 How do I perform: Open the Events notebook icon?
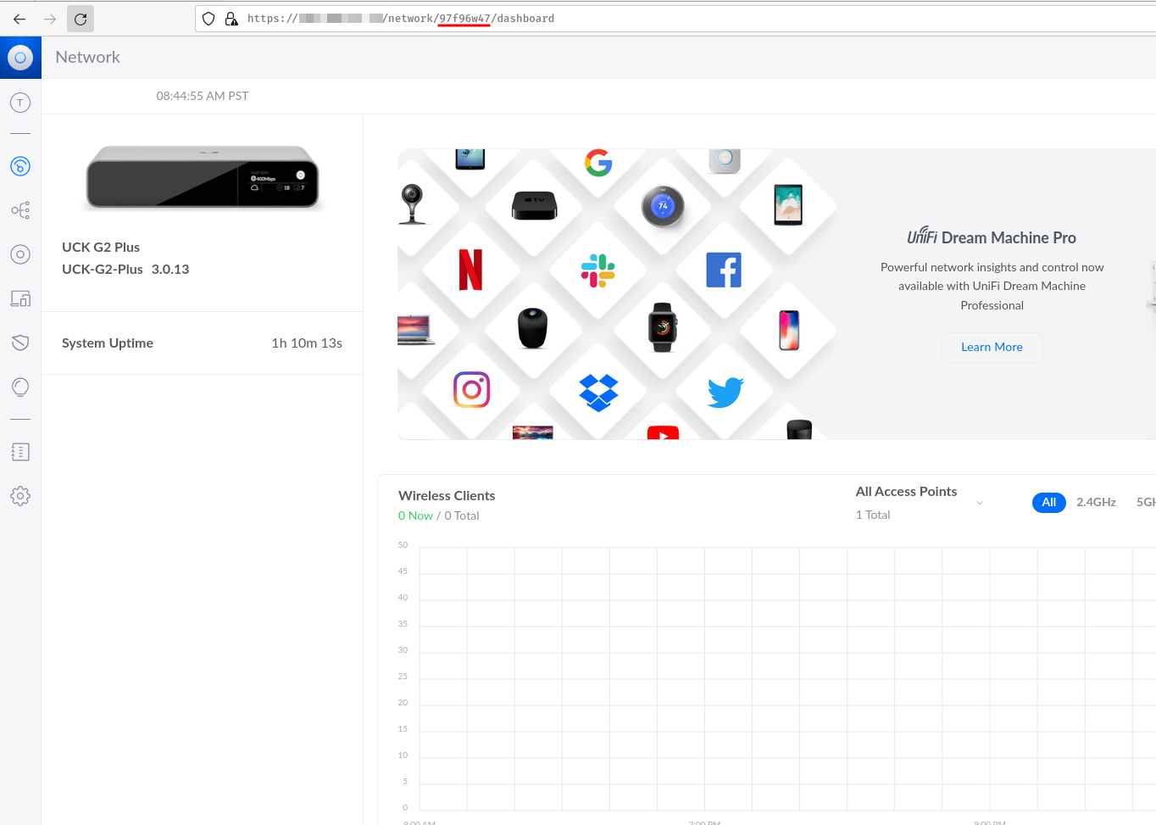pos(20,452)
